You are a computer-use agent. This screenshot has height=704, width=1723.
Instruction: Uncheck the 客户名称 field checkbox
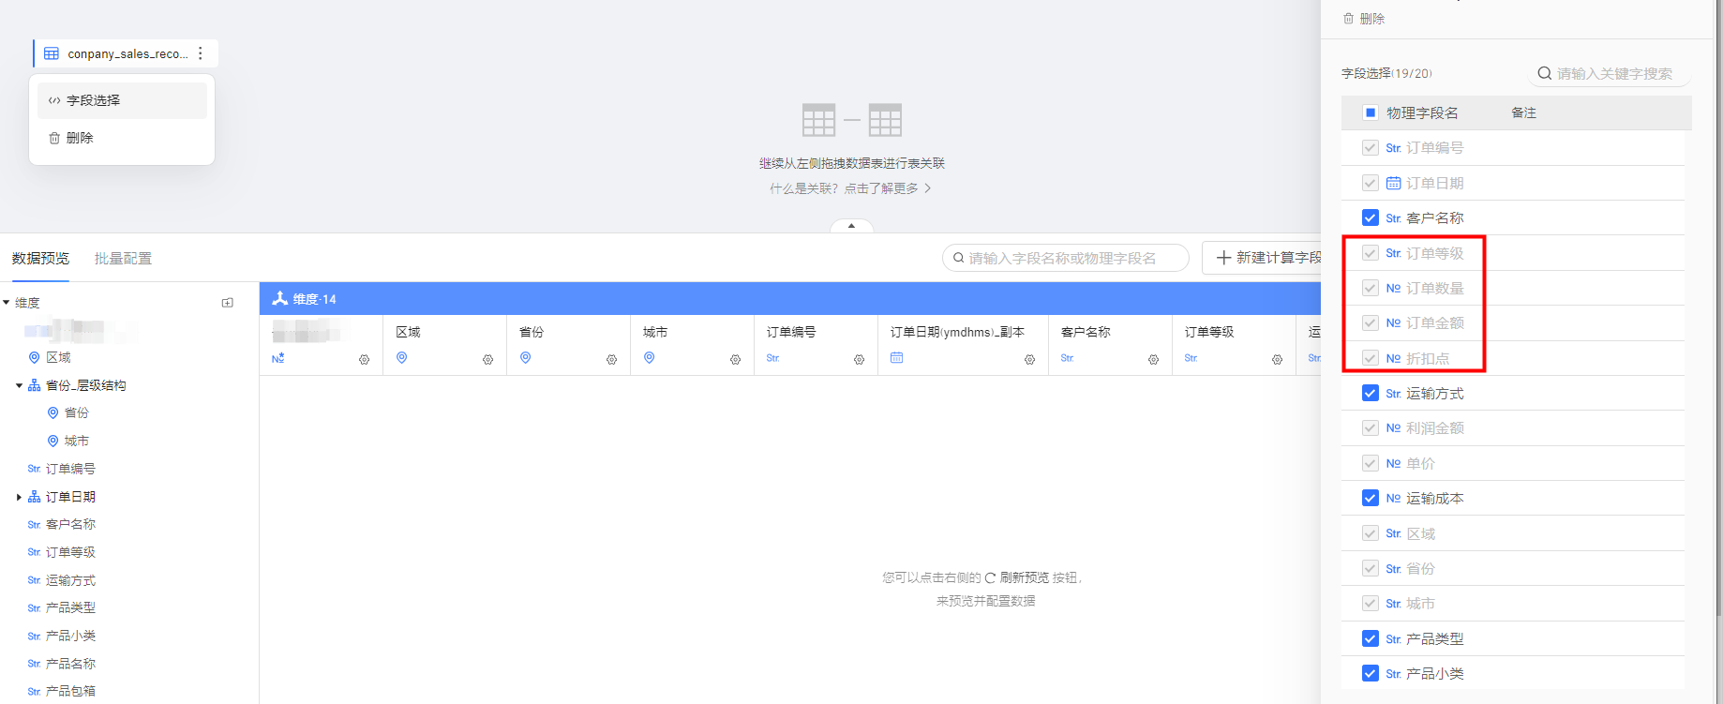(x=1370, y=217)
